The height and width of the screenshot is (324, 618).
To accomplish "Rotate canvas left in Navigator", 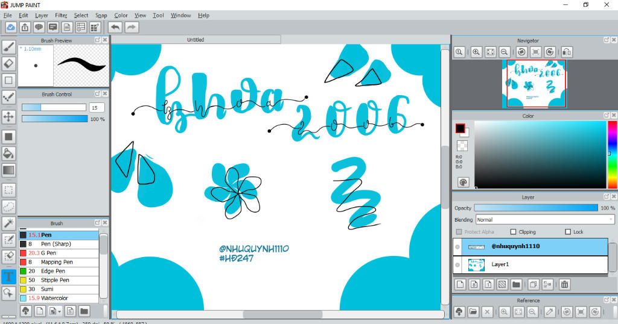I will pos(521,52).
